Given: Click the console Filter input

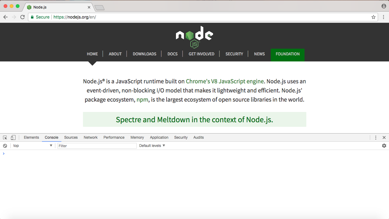Looking at the screenshot, I should pos(97,146).
